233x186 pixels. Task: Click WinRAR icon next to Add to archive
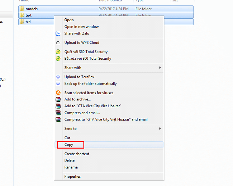click(58, 99)
